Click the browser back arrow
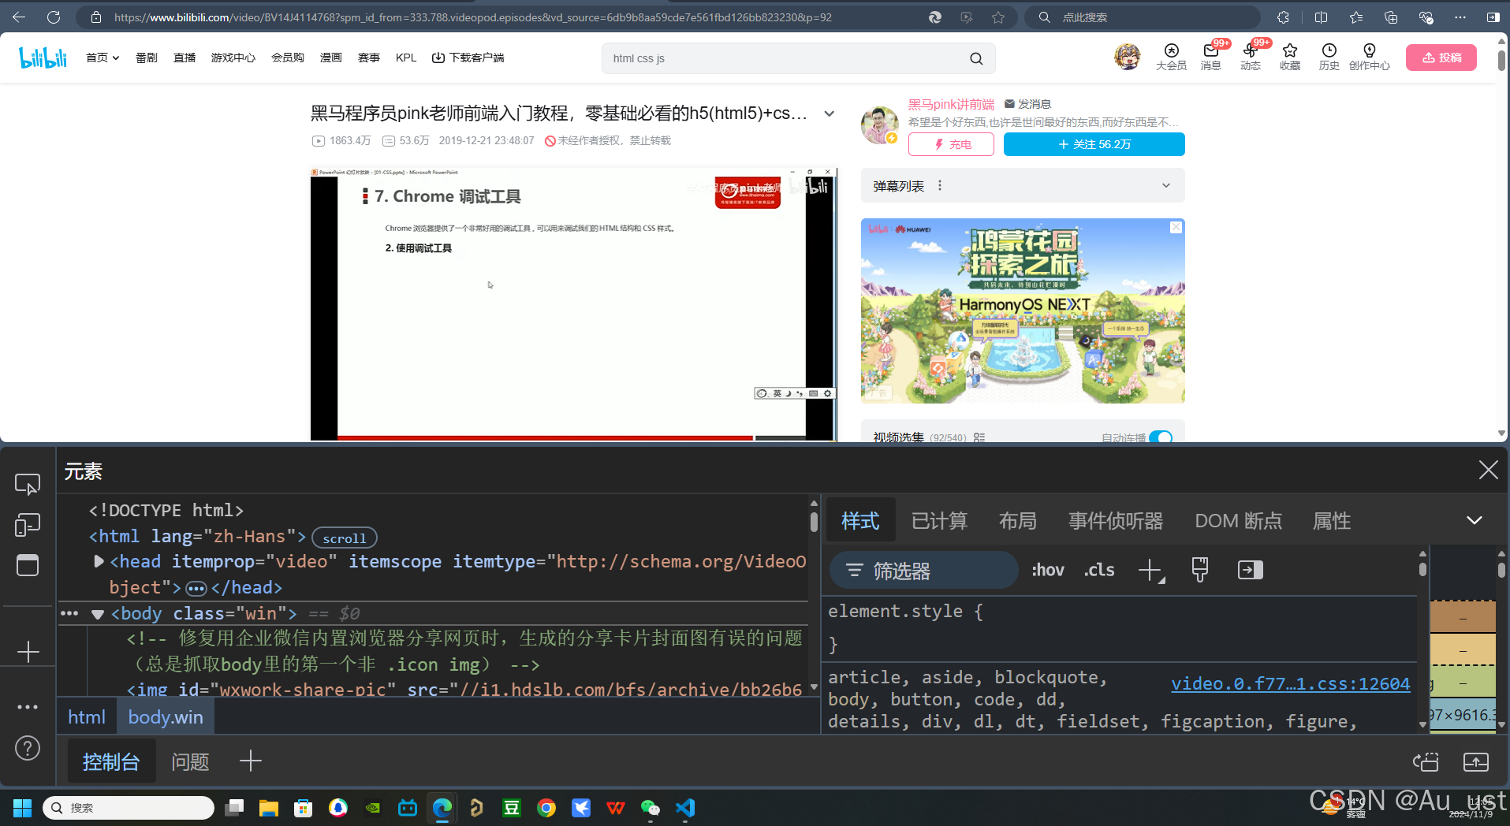 tap(19, 17)
